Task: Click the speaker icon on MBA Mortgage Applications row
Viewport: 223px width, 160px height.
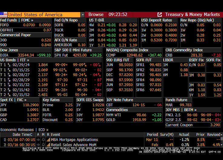Action: (x=38, y=140)
